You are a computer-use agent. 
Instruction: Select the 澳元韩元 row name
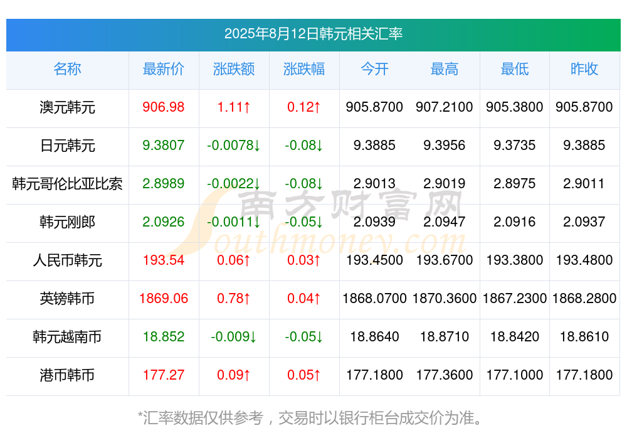[x=67, y=107]
